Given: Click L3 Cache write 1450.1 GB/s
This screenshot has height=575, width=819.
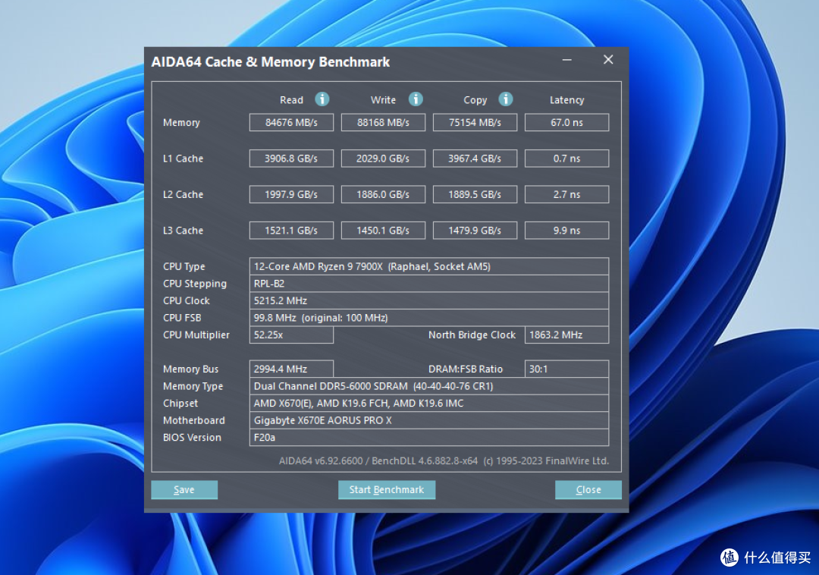Looking at the screenshot, I should [383, 231].
